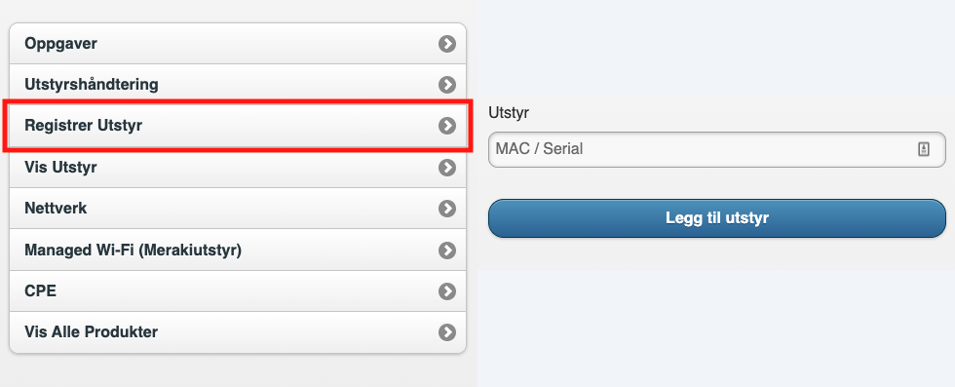The width and height of the screenshot is (955, 387).
Task: Click the chevron icon beside Vis Alle Produkter
Action: (x=447, y=332)
